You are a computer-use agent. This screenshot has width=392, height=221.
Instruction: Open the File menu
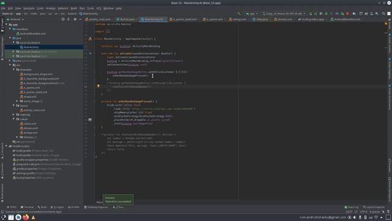pos(3,8)
